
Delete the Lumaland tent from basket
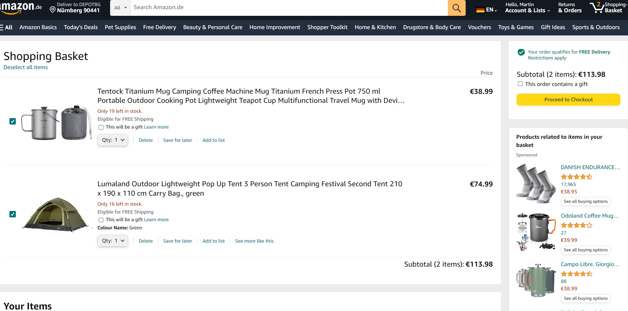pos(146,241)
